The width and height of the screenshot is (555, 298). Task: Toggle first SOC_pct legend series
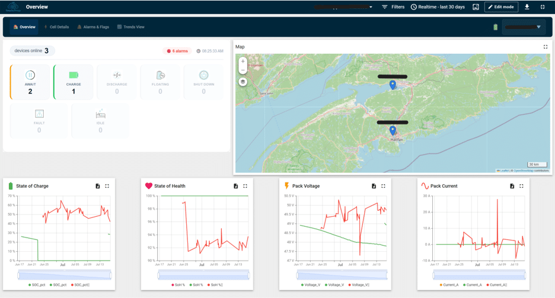[x=37, y=285]
